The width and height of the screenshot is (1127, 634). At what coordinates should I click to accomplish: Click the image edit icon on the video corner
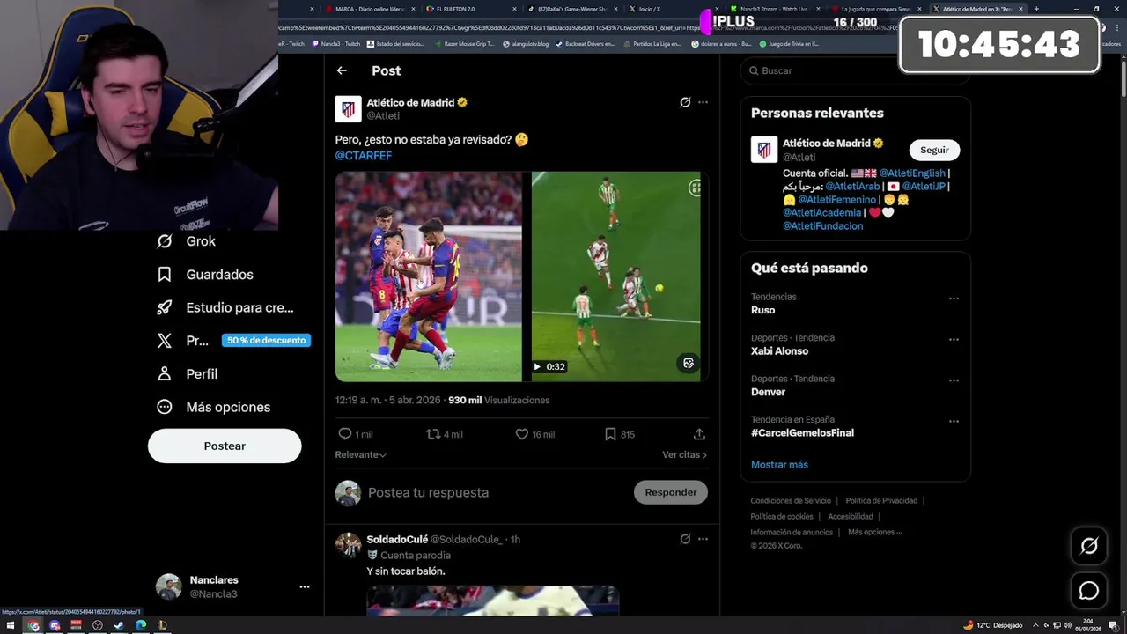pyautogui.click(x=689, y=363)
